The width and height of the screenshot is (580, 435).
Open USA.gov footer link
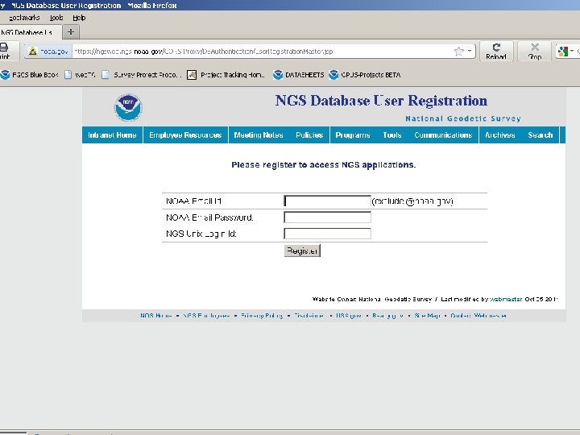[349, 316]
